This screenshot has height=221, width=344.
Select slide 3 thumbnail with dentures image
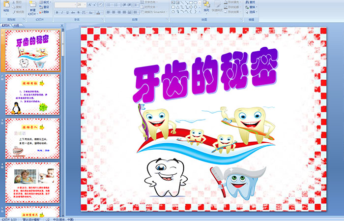tap(32, 139)
